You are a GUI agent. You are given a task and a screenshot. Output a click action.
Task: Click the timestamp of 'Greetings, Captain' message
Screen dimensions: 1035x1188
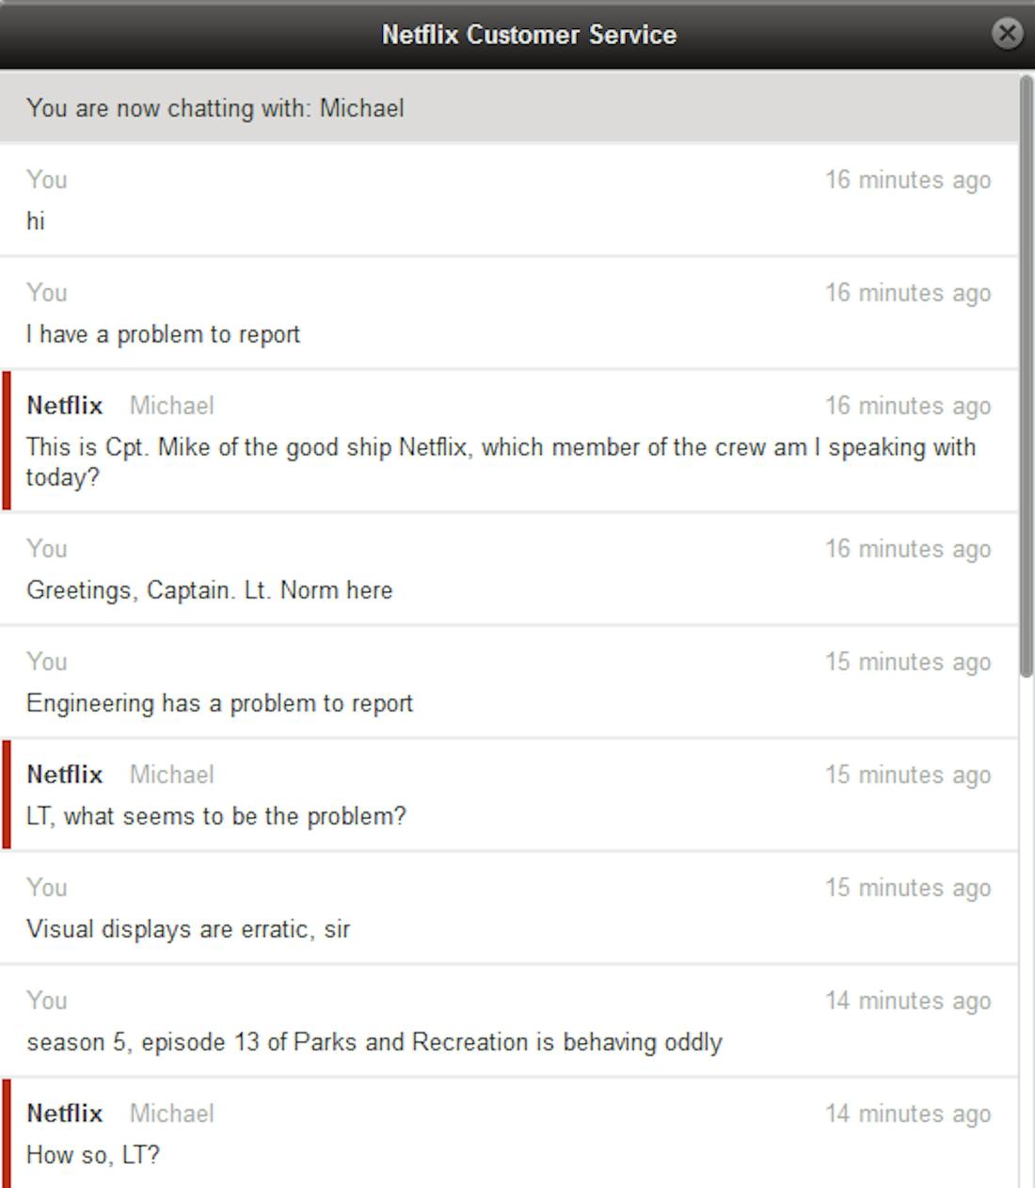(908, 549)
